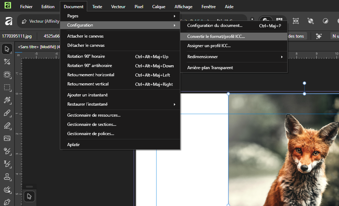Toggle Arrière-plan Transparent option
The width and height of the screenshot is (339, 206).
[x=210, y=68]
